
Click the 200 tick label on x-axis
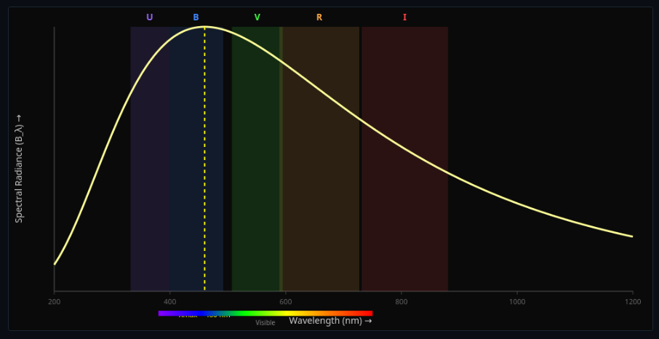[54, 301]
